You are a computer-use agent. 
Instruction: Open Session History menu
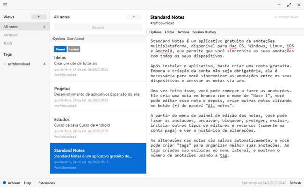tap(204, 32)
